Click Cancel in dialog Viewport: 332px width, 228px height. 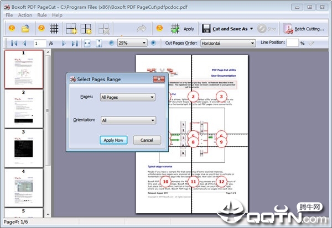(x=147, y=140)
